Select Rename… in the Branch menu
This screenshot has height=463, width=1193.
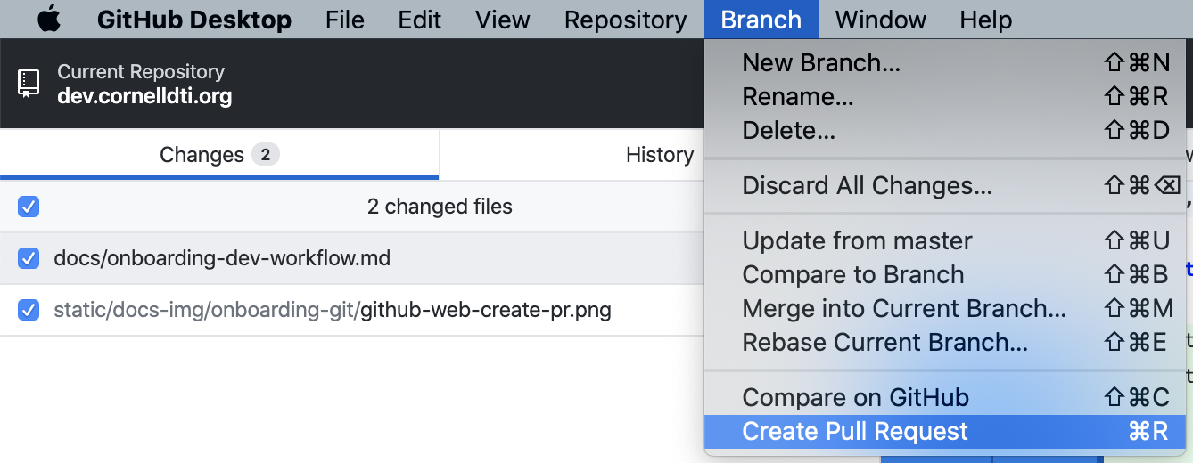click(x=945, y=96)
